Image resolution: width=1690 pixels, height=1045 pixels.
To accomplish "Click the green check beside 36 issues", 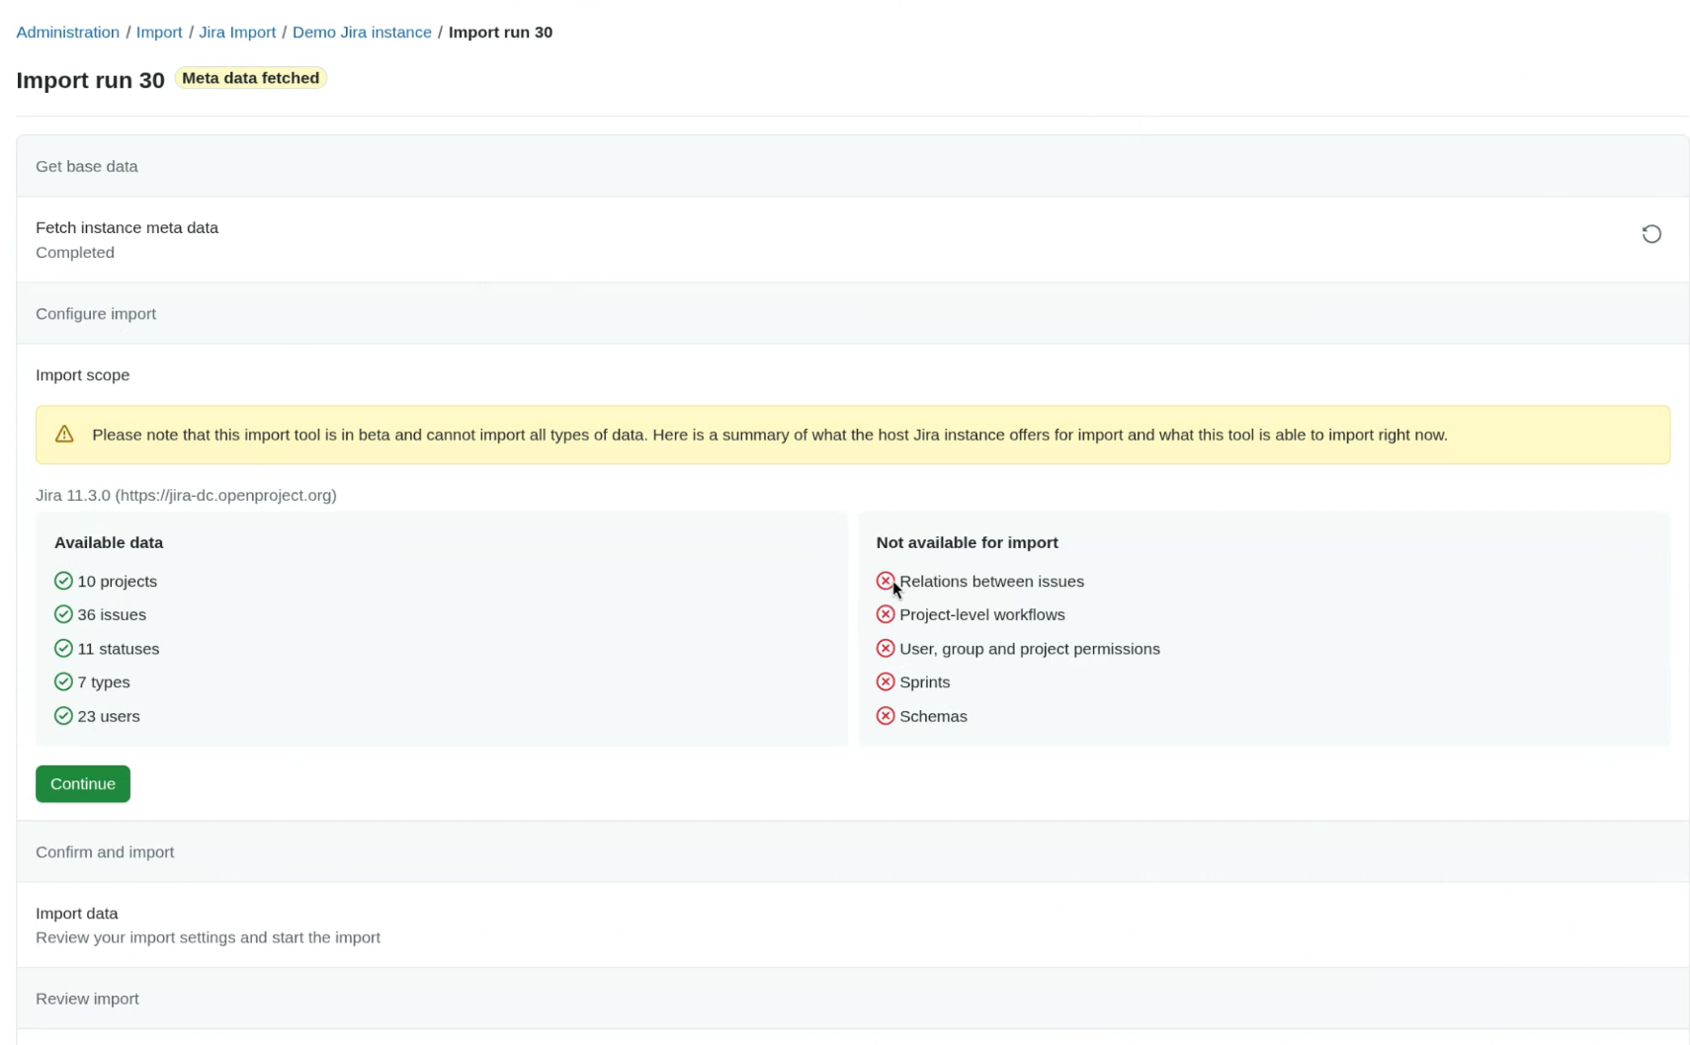I will [62, 614].
